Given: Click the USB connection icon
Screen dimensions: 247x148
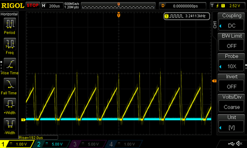Looking at the screenshot, I should (x=231, y=143).
